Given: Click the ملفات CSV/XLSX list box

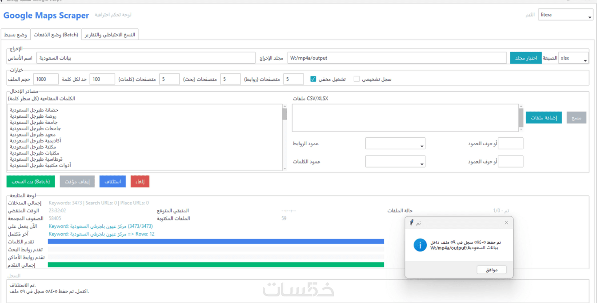Looking at the screenshot, I should tap(405, 118).
